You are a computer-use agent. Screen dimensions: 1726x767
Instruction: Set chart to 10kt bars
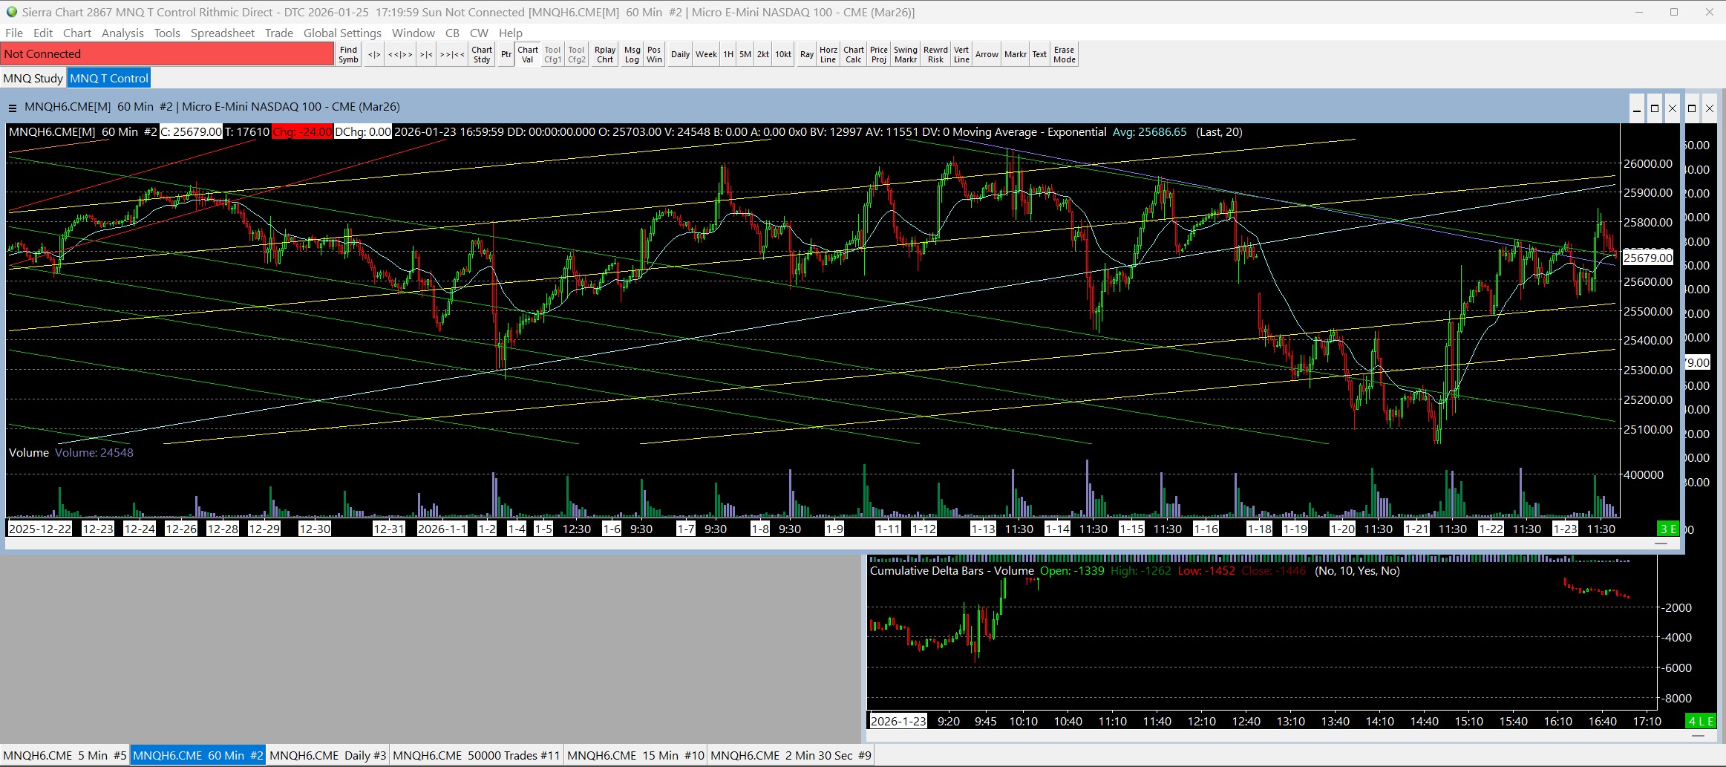point(783,54)
